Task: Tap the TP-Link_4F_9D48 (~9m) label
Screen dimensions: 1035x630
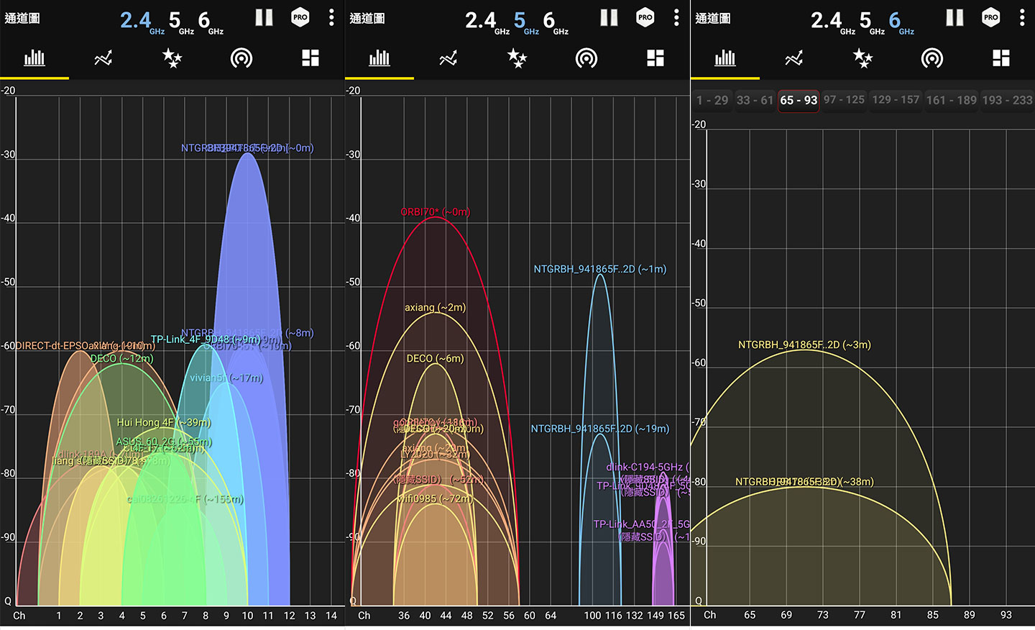Action: [x=206, y=339]
